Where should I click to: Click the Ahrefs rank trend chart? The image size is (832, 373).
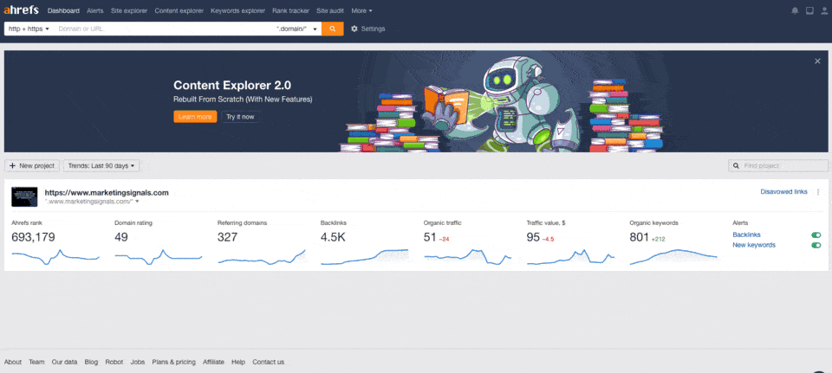(x=55, y=256)
